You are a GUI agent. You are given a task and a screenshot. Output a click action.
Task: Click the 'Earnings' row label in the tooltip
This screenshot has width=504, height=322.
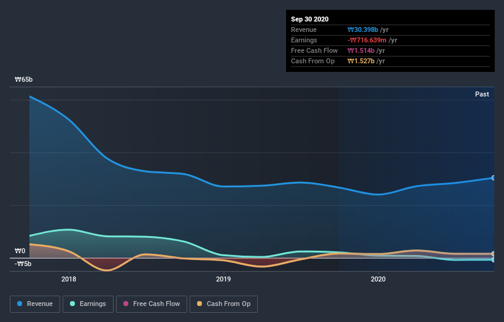[304, 40]
